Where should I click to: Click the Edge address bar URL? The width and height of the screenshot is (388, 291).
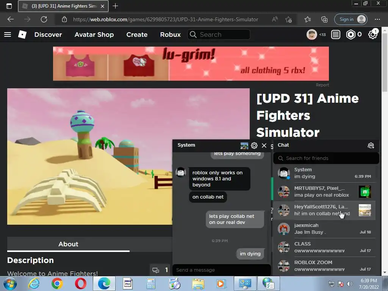(166, 19)
